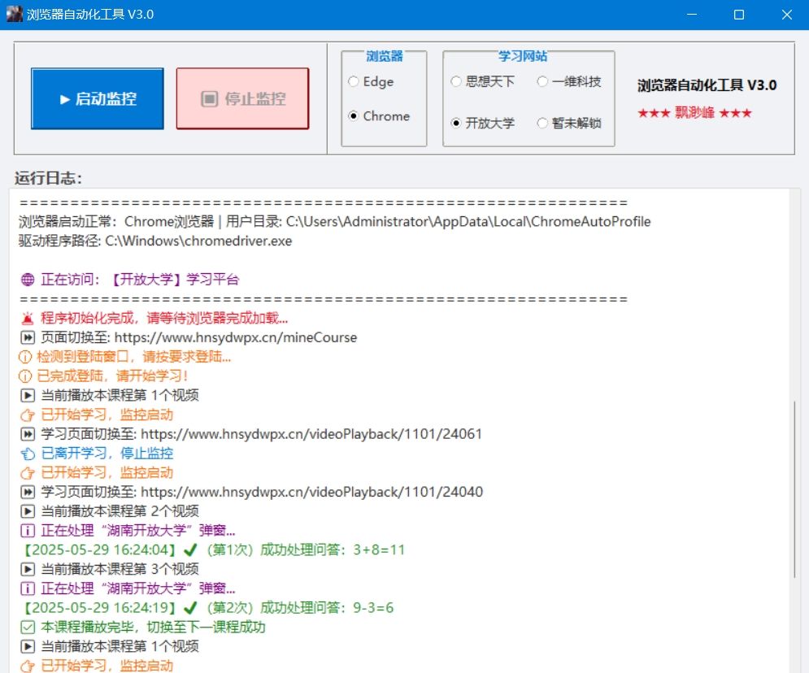Viewport: 809px width, 673px height.
Task: Click the 启动监控 start button
Action: [x=98, y=98]
